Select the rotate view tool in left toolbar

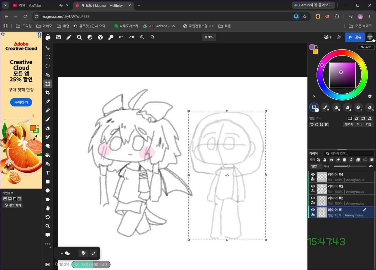click(x=48, y=217)
